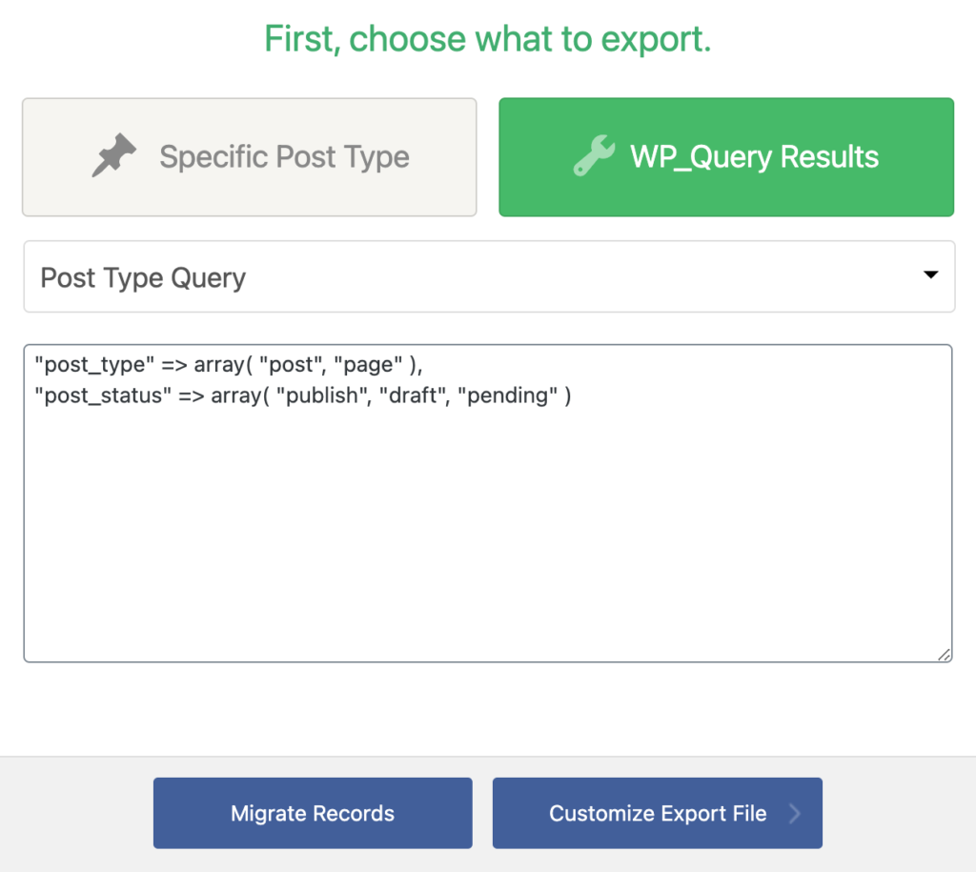
Task: Select the WP_Query Results export mode
Action: coord(726,156)
